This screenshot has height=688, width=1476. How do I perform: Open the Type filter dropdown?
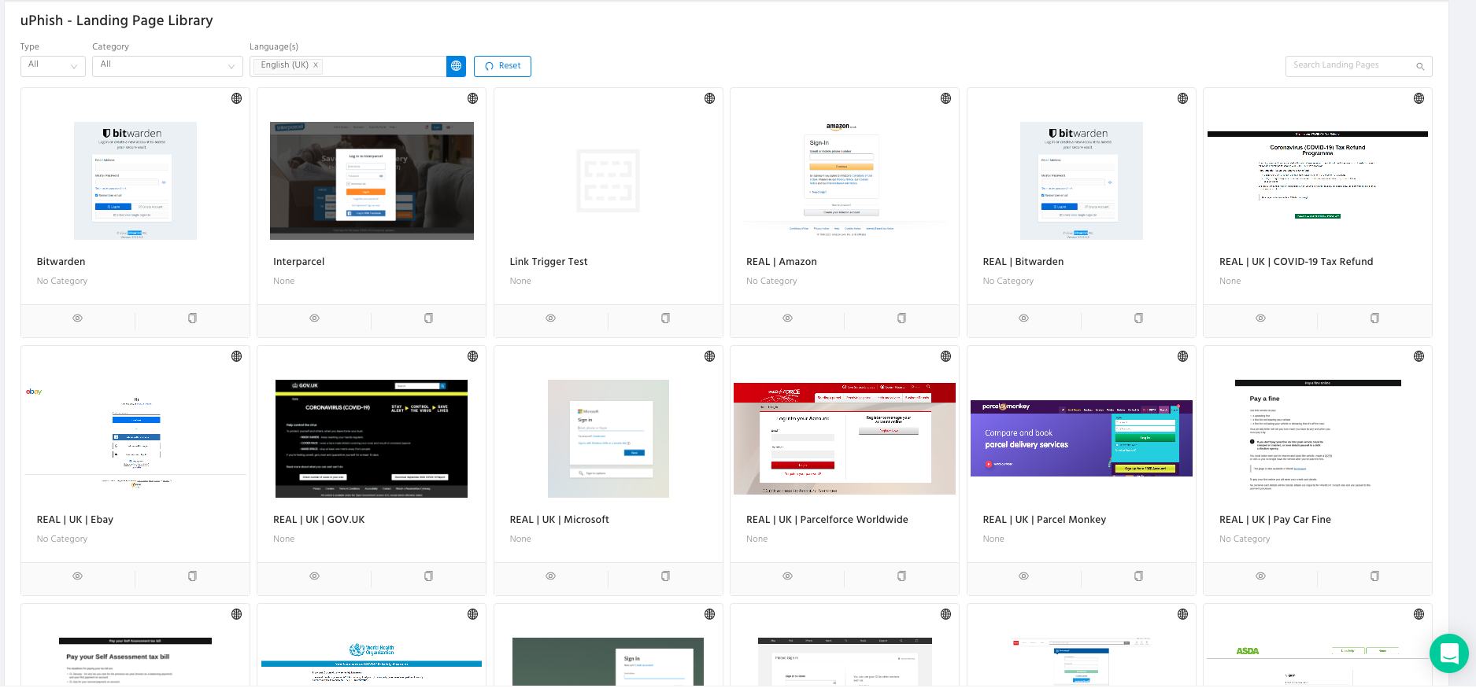[53, 66]
